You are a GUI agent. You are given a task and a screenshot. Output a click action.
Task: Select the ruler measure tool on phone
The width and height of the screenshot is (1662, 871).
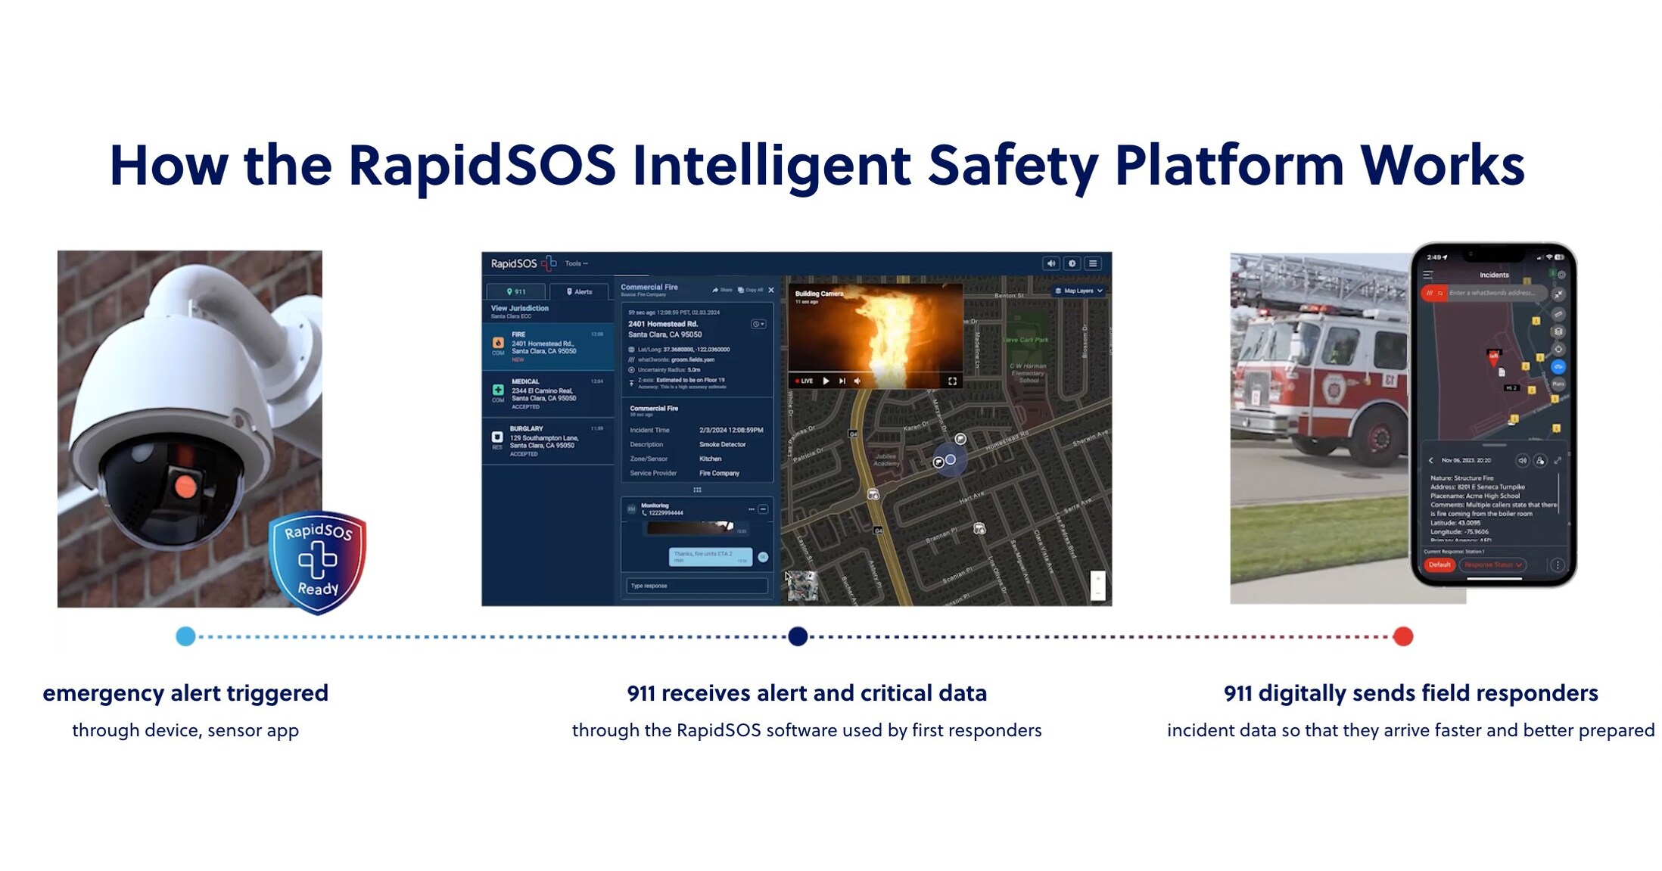coord(1558,313)
